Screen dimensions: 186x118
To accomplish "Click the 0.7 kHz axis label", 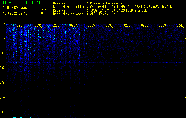I will 3,97.
